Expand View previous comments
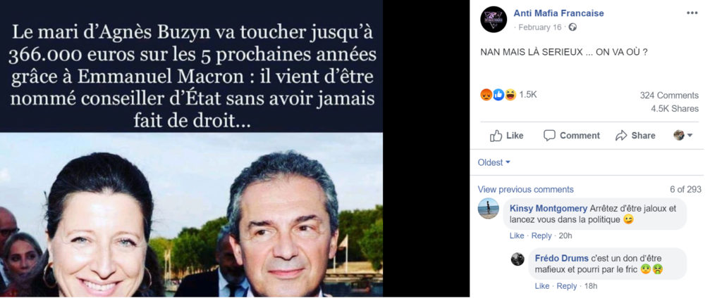 tap(525, 189)
